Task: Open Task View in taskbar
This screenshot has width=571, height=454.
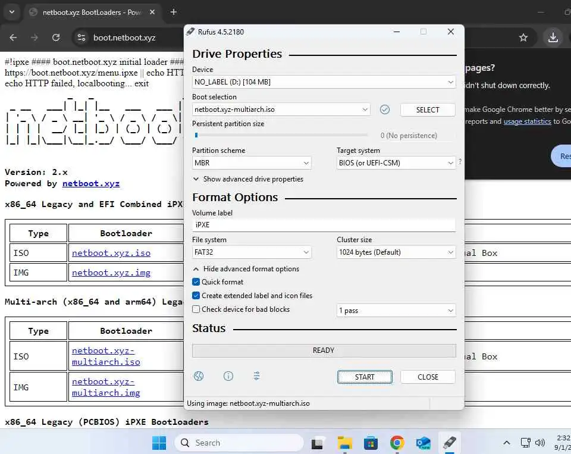Action: point(317,443)
